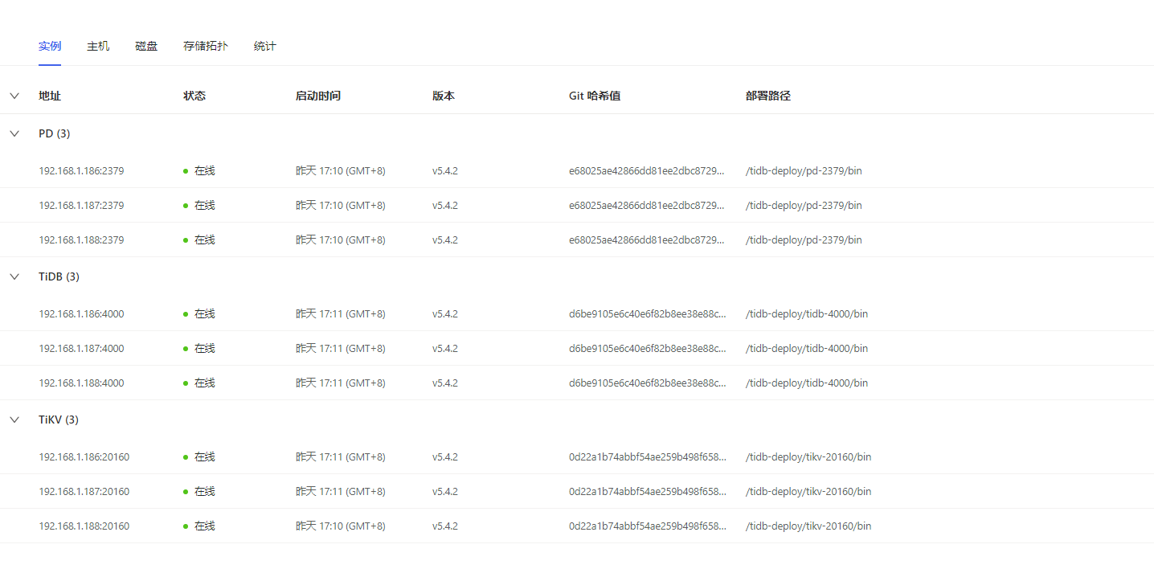Open the 磁盘 tab
Viewport: 1154px width, 569px height.
pyautogui.click(x=146, y=47)
